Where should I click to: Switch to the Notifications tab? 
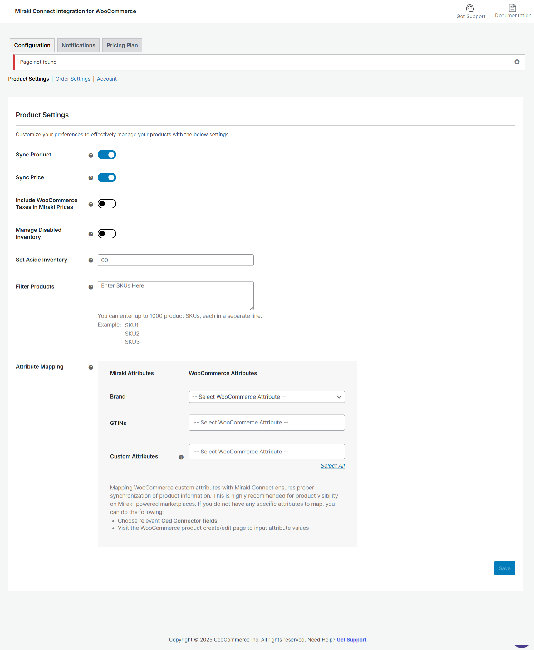point(78,45)
